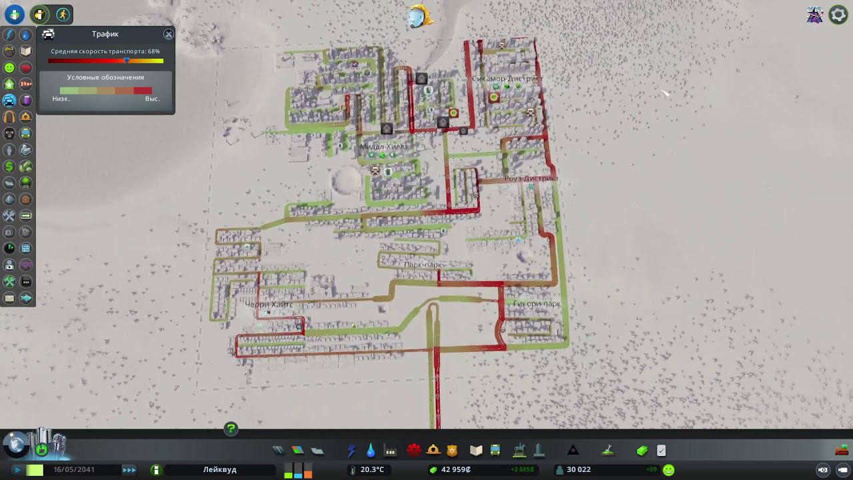853x480 pixels.
Task: Open the Roads build menu
Action: pyautogui.click(x=279, y=451)
